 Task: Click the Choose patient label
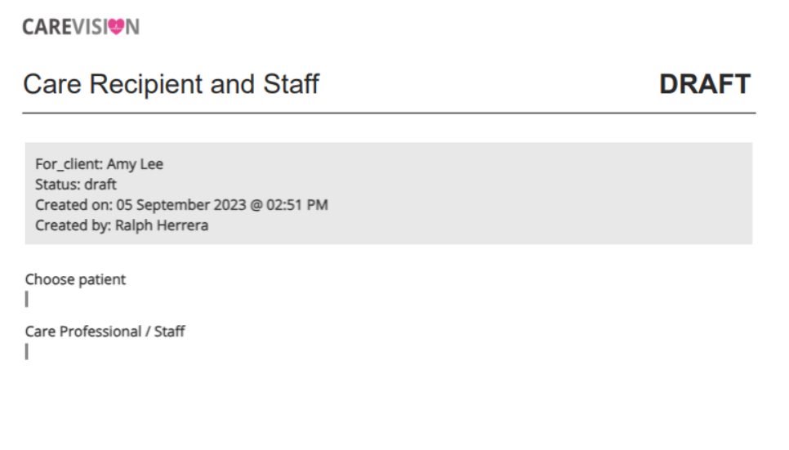pos(75,279)
